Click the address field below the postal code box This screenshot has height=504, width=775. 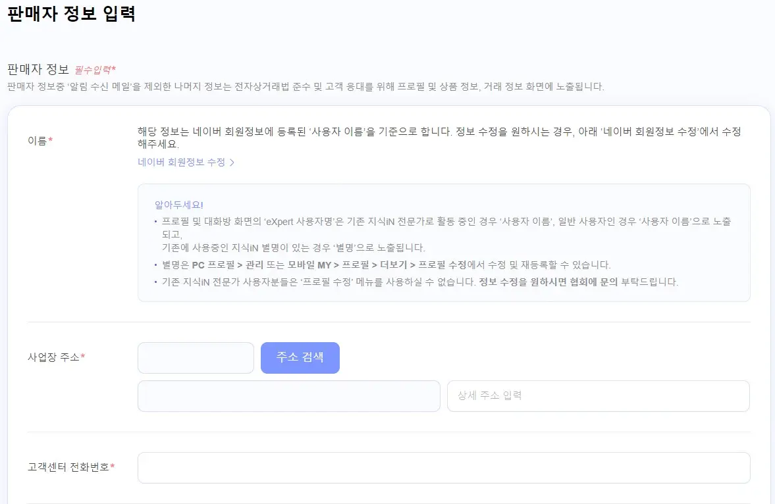(288, 395)
